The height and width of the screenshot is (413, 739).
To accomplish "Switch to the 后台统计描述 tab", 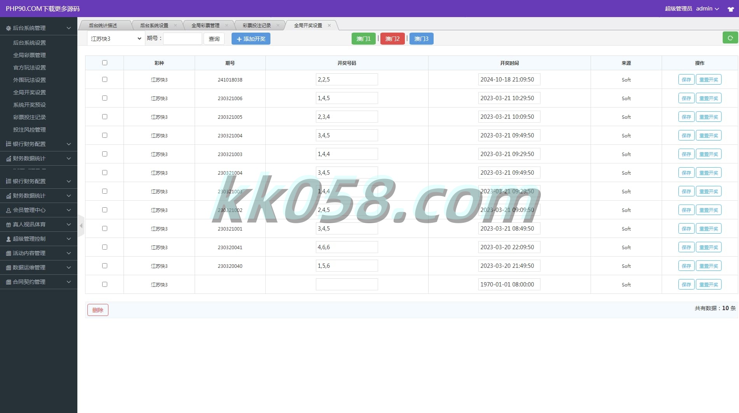I will coord(103,25).
